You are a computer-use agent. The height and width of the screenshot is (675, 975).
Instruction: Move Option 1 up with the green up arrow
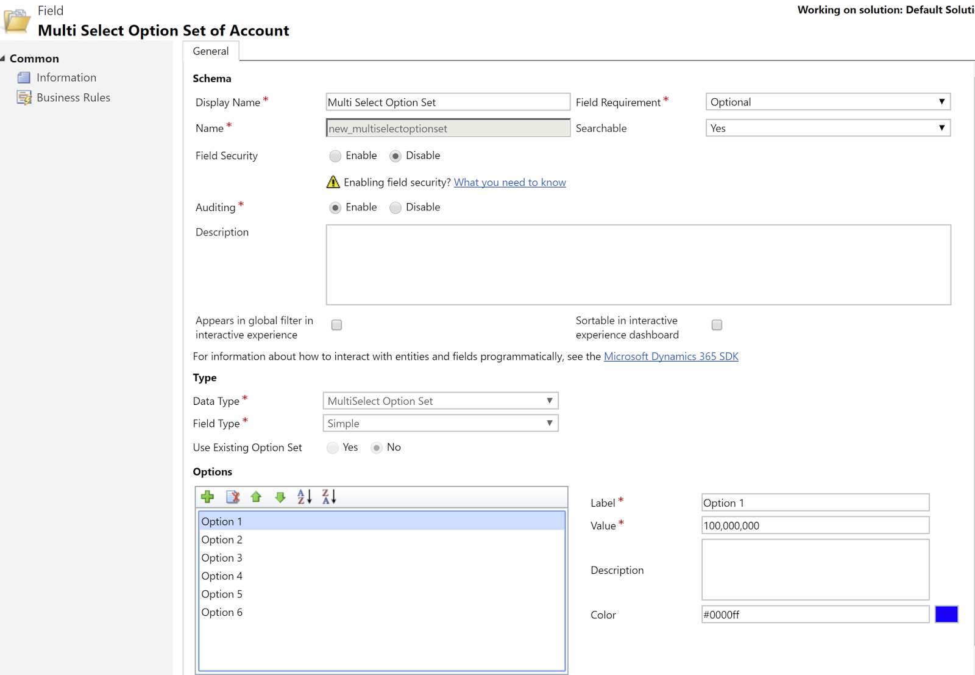point(256,497)
